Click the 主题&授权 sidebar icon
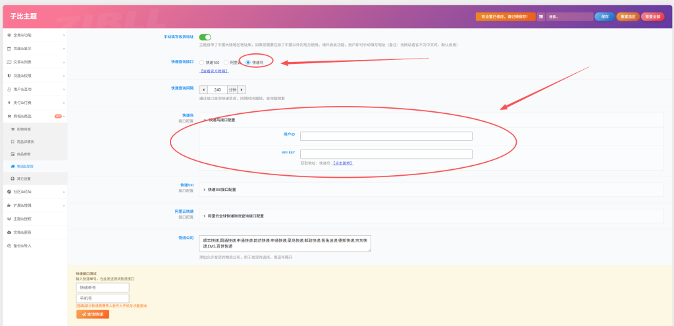Image resolution: width=674 pixels, height=326 pixels. click(9, 219)
